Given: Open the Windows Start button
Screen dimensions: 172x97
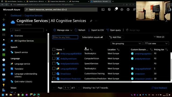Looking at the screenshot, I should [x=3, y=95].
